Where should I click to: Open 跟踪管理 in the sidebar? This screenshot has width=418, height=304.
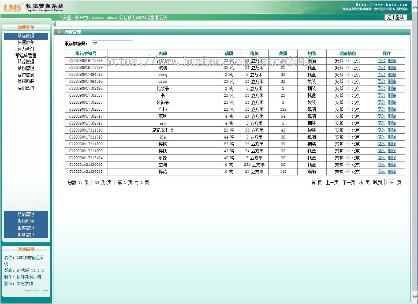point(26,62)
